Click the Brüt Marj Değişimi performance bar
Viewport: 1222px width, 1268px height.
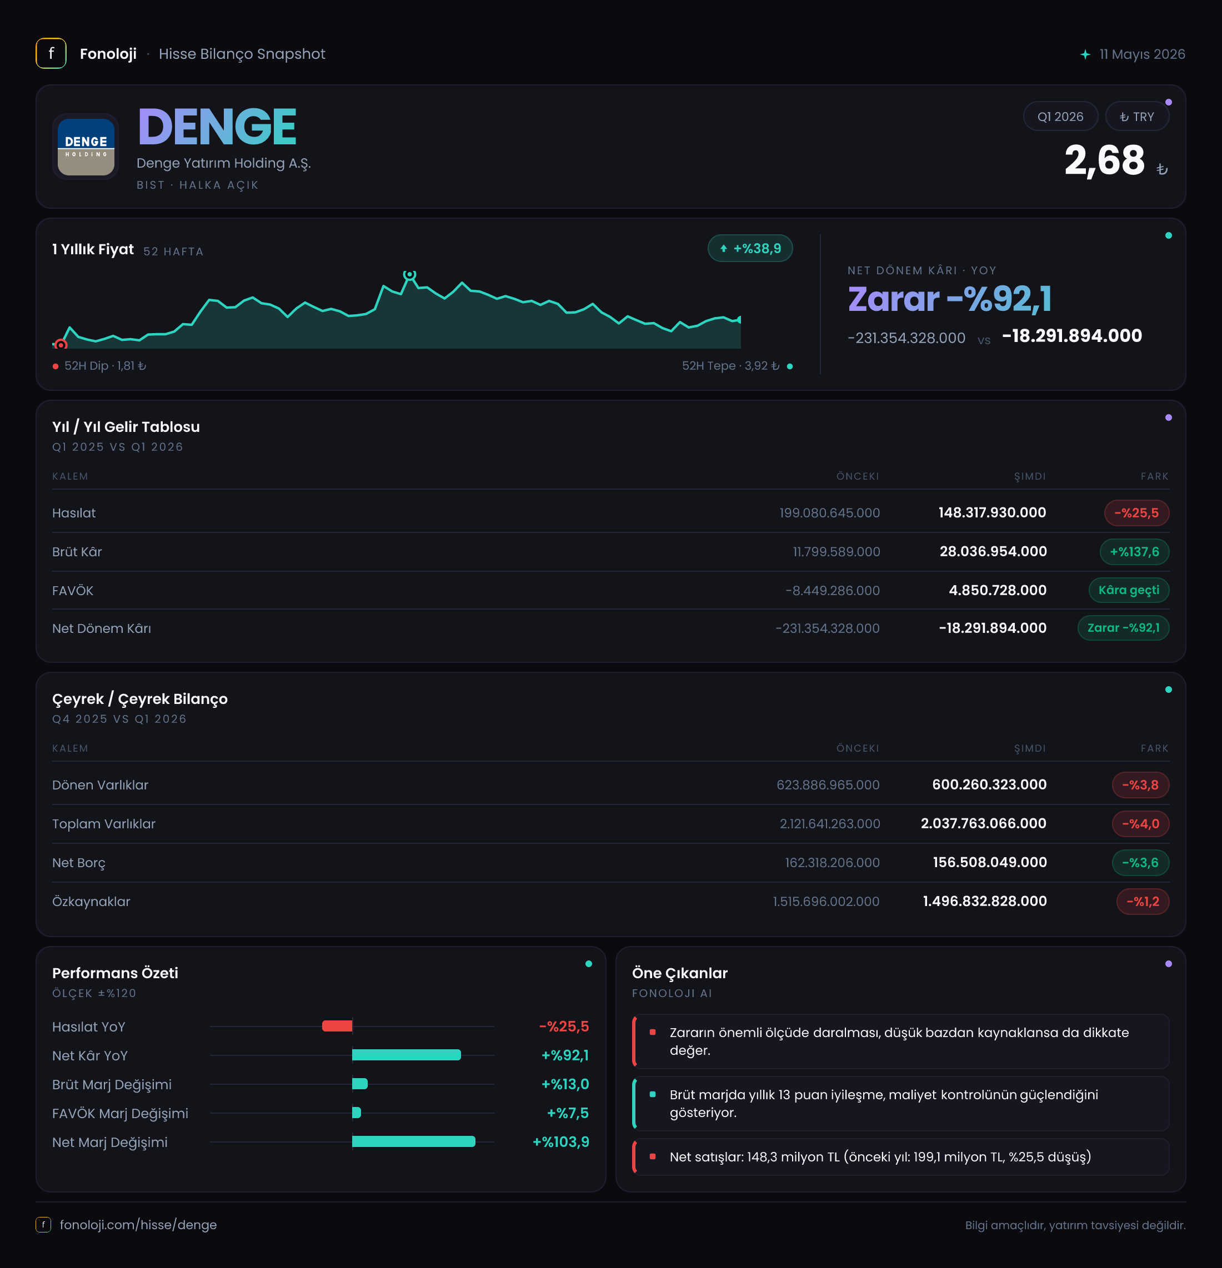[x=360, y=1084]
